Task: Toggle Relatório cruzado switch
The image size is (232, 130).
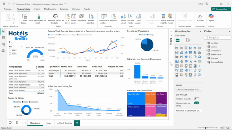Action: point(196,99)
